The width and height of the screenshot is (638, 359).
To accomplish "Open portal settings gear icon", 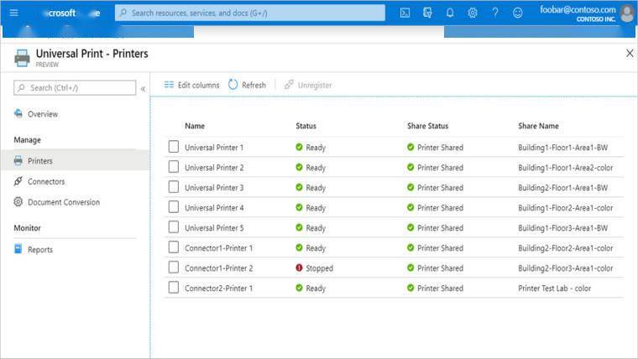I will point(473,13).
